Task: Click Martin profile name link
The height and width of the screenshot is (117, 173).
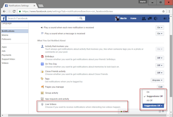Action: click(x=124, y=18)
